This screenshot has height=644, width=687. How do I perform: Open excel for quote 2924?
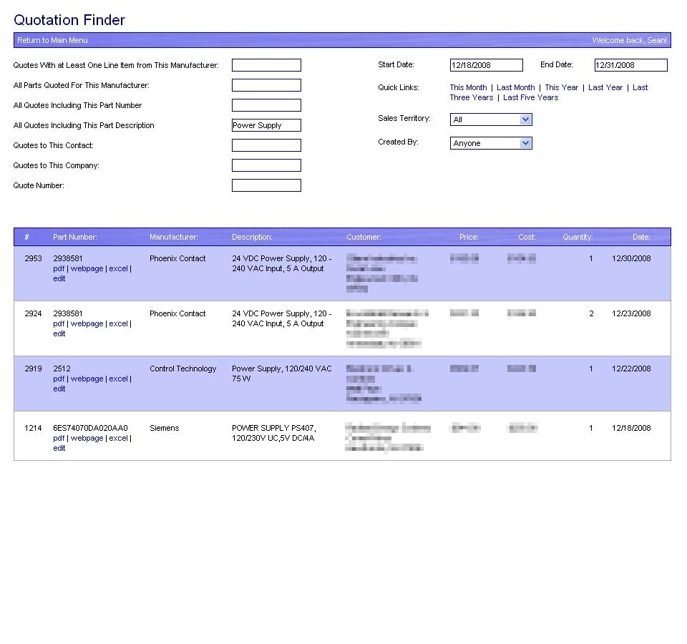[118, 323]
